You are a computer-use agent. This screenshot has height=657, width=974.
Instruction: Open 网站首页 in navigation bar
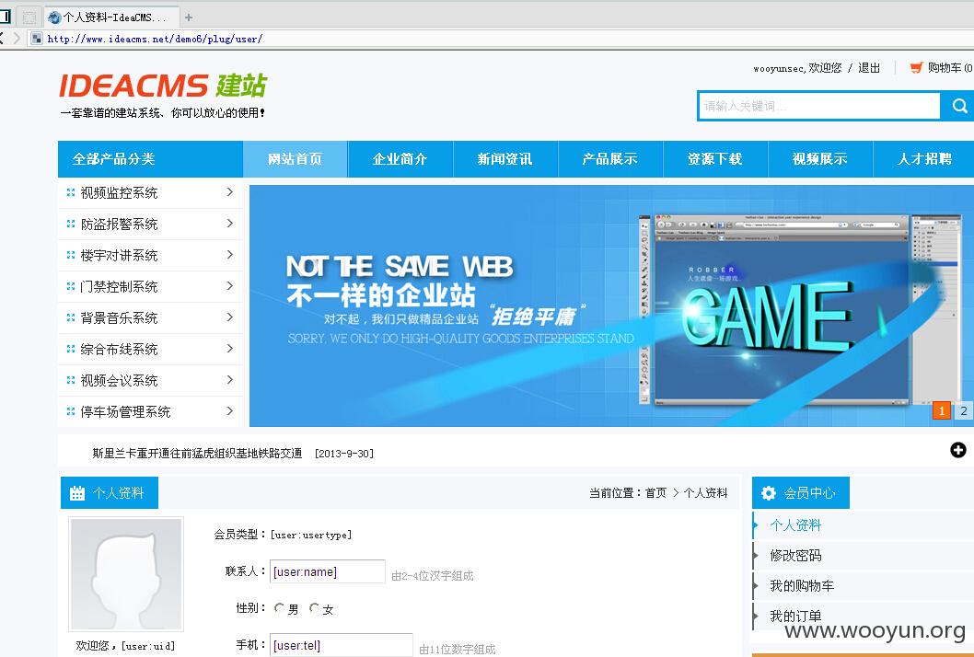point(296,159)
